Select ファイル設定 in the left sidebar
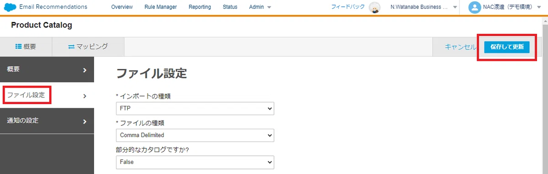The width and height of the screenshot is (548, 174). [x=47, y=95]
